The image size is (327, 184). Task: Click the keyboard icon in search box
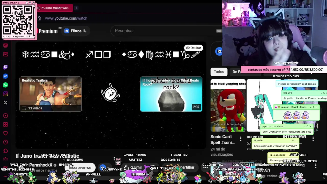point(219,31)
